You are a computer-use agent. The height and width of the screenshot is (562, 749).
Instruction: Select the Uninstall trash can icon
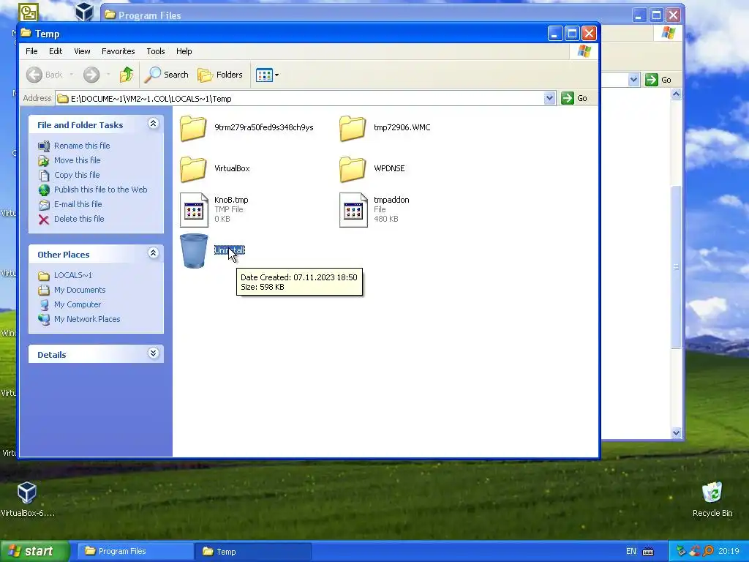click(194, 251)
